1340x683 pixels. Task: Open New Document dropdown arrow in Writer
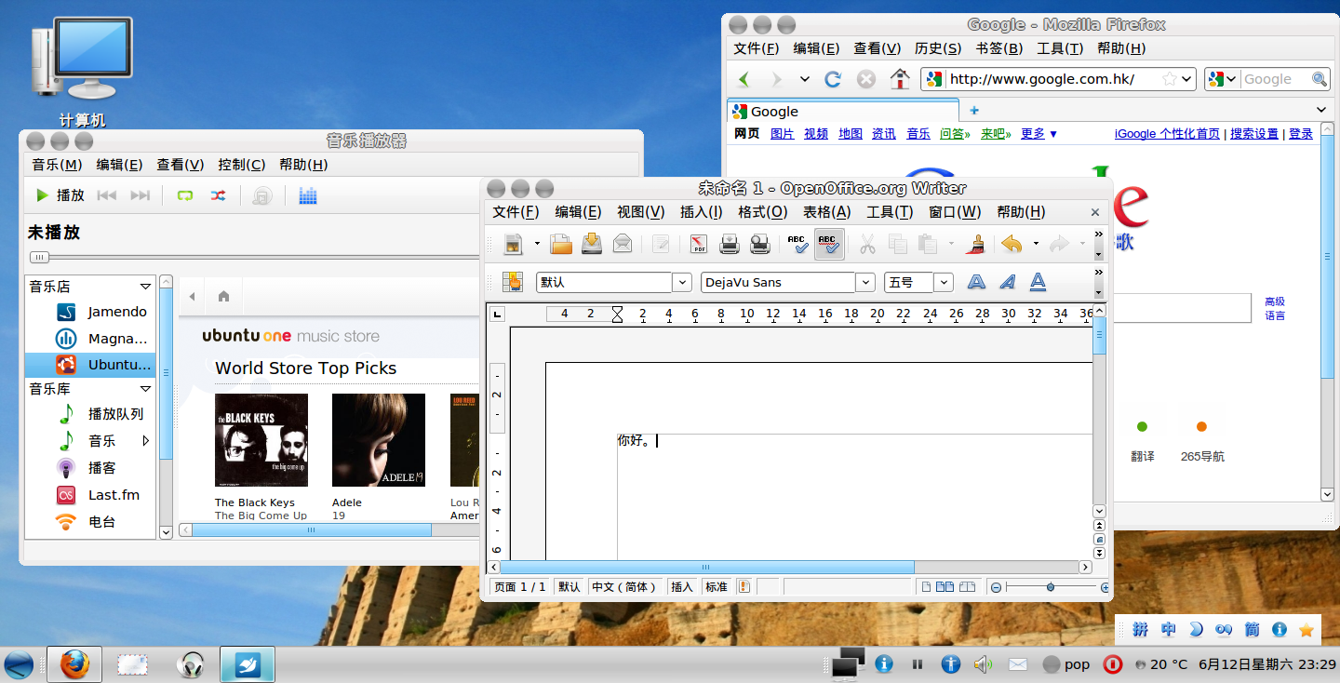(x=537, y=245)
